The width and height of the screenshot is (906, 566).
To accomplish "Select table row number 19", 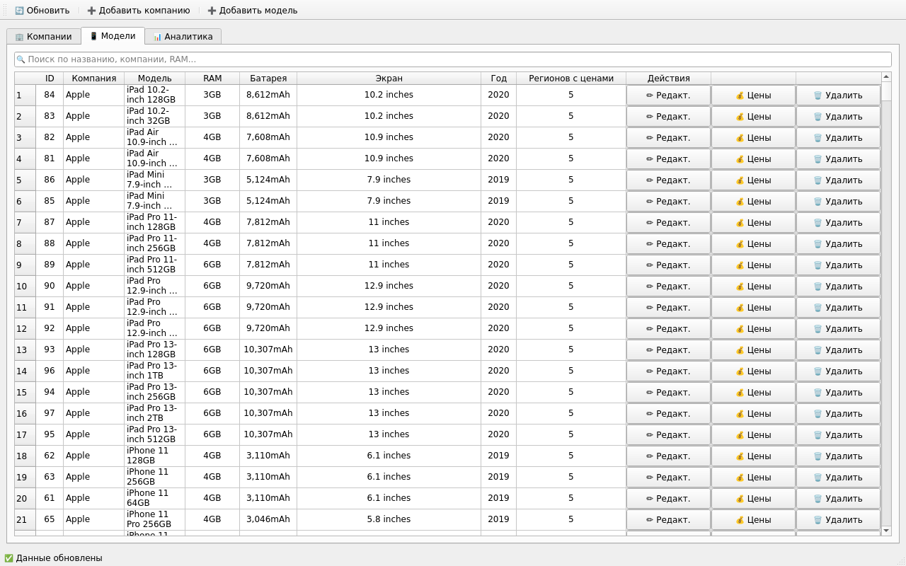I will [25, 478].
